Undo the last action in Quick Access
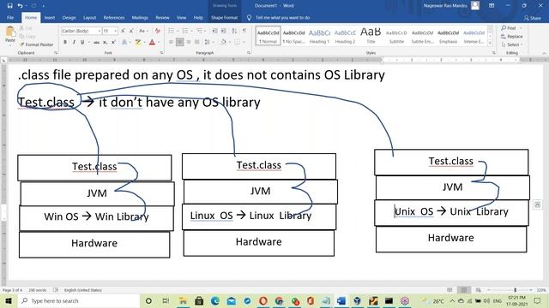 point(20,6)
